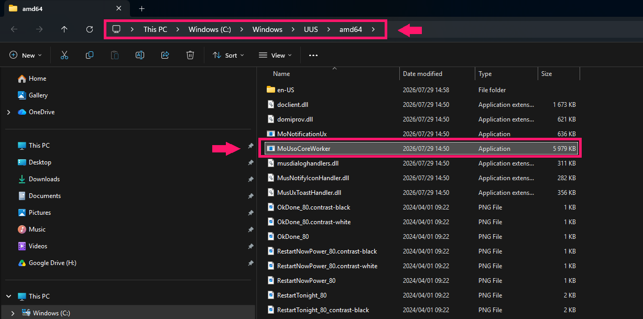Select RestartNowPower_80.contrast-black PNG file
The height and width of the screenshot is (319, 643).
421,251
